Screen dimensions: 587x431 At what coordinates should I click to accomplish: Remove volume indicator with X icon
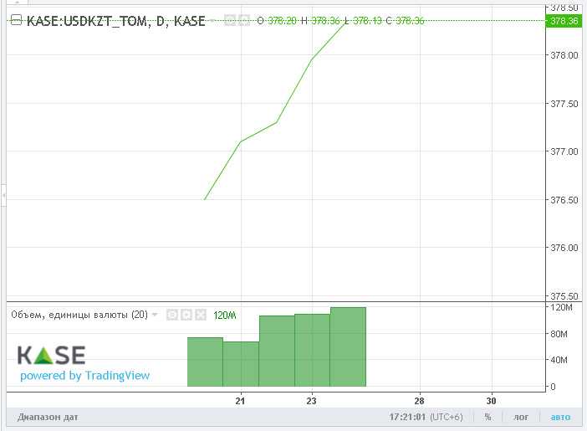point(200,316)
